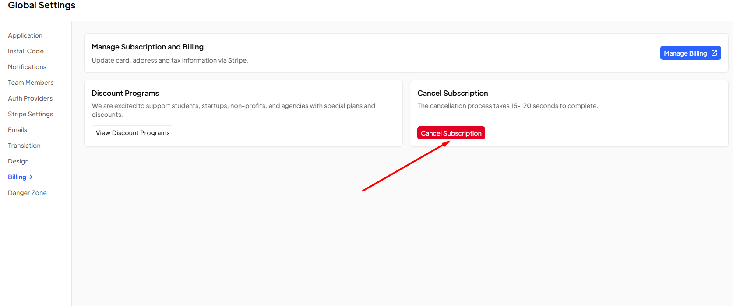The image size is (733, 306).
Task: Click the Discount Programs heading
Action: [x=125, y=93]
